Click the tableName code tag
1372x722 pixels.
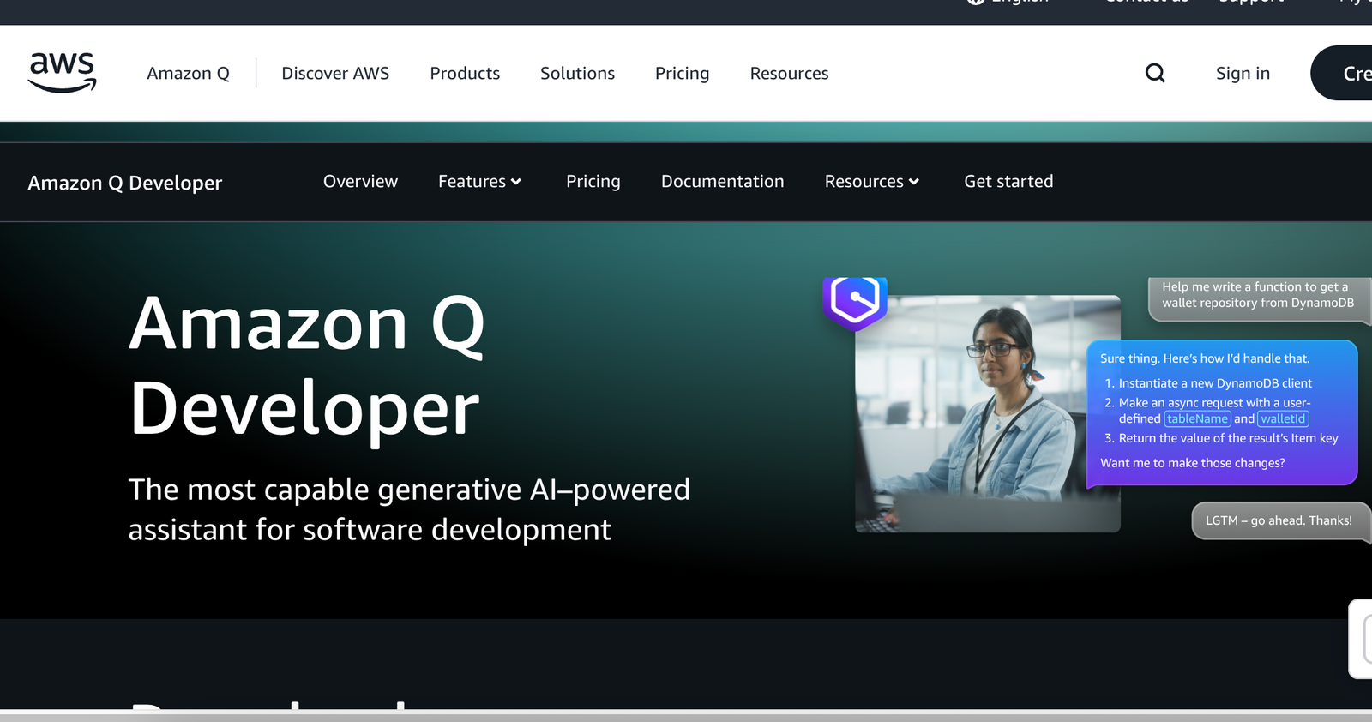pyautogui.click(x=1197, y=418)
